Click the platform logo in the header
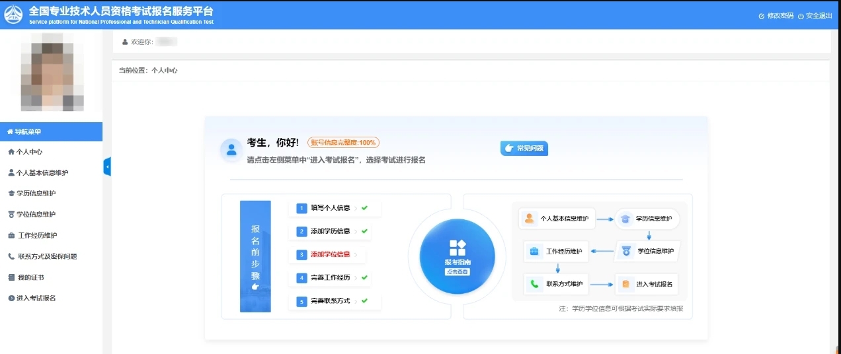This screenshot has width=841, height=354. [14, 15]
